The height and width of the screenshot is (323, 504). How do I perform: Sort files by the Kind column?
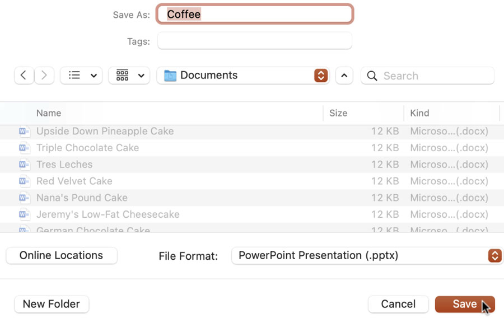[x=419, y=113]
